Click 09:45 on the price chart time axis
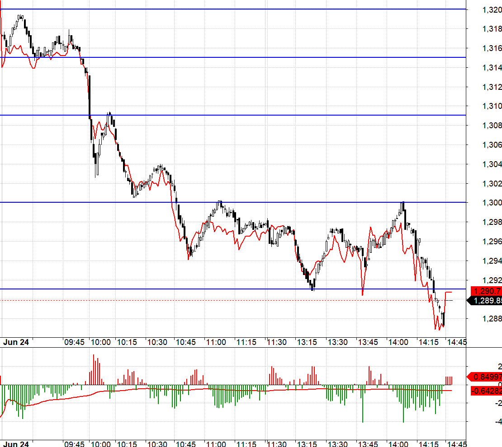 [x=74, y=342]
